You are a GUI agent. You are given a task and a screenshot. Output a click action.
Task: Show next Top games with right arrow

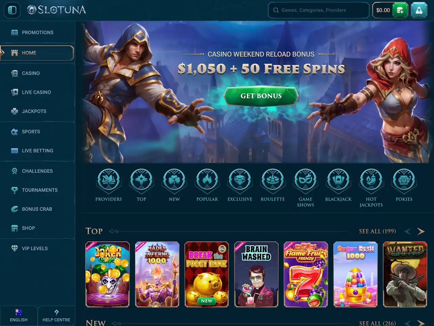pyautogui.click(x=421, y=231)
